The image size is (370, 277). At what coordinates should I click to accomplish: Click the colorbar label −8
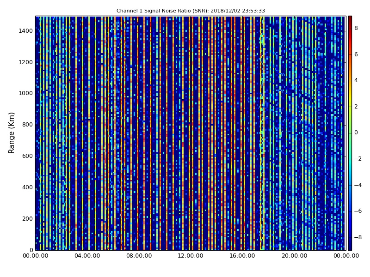pyautogui.click(x=358, y=237)
